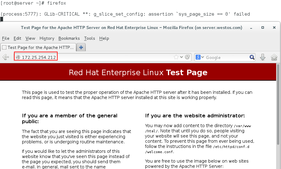Screen dimensions: 281x169
Task: Bookmark this page with the star icon
Action: click(176, 57)
